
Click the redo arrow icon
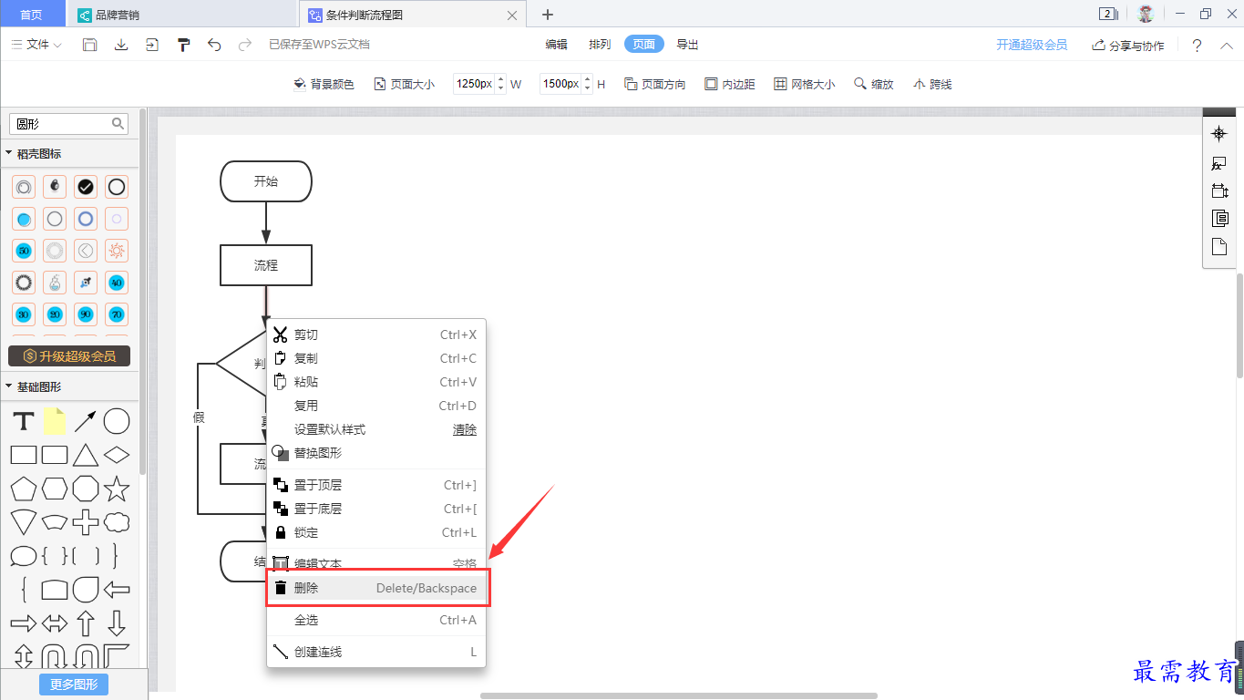(244, 45)
